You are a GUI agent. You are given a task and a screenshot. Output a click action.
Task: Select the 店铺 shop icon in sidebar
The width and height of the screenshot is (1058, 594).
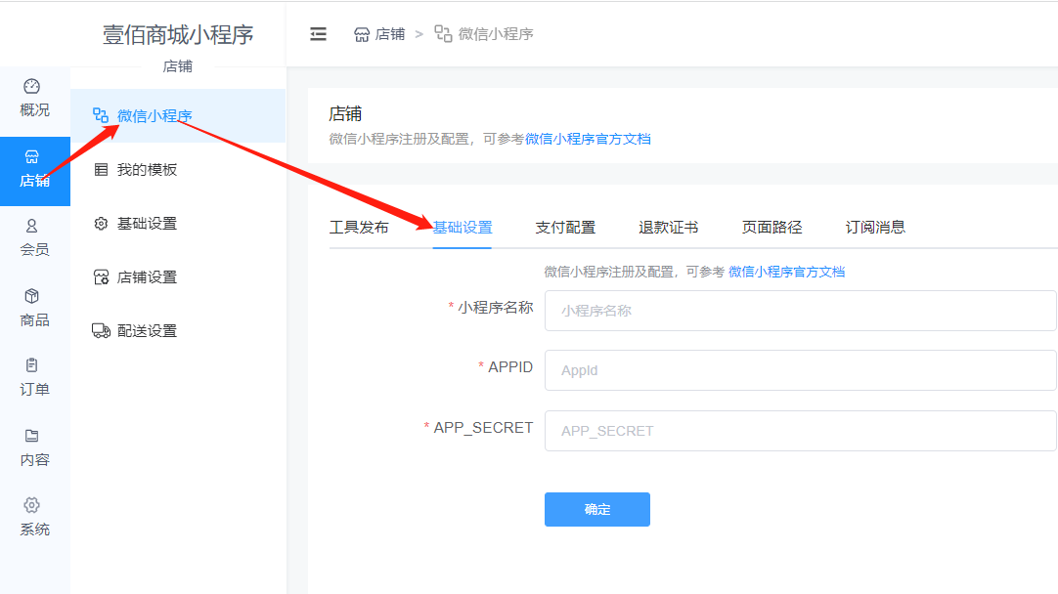(x=31, y=157)
